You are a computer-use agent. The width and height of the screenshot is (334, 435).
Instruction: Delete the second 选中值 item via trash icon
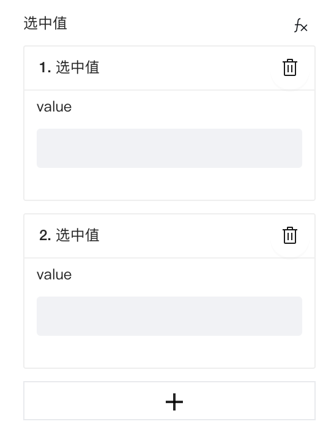(x=290, y=235)
